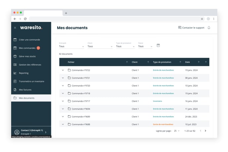This screenshot has width=228, height=152.
Task: Expand Contact 3 account chevron
Action: point(46,132)
